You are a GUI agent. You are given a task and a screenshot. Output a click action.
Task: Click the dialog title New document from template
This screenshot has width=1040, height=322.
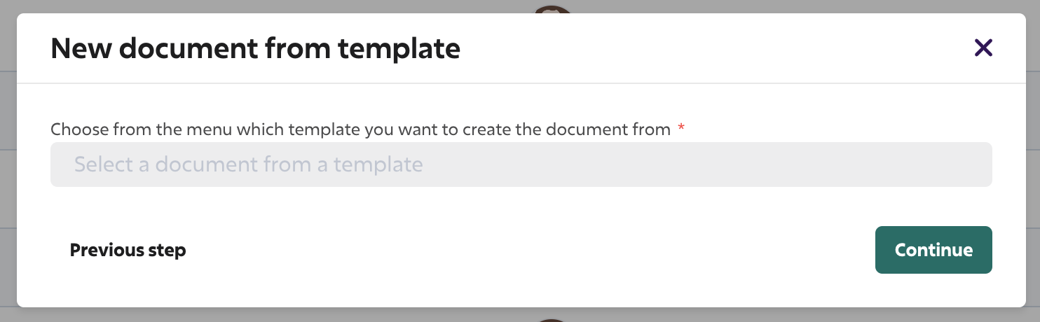point(256,49)
